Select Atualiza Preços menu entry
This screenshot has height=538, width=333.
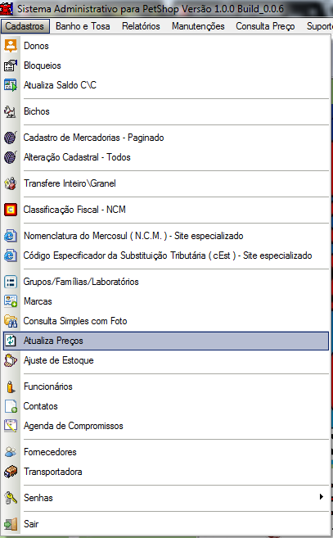[x=166, y=341]
